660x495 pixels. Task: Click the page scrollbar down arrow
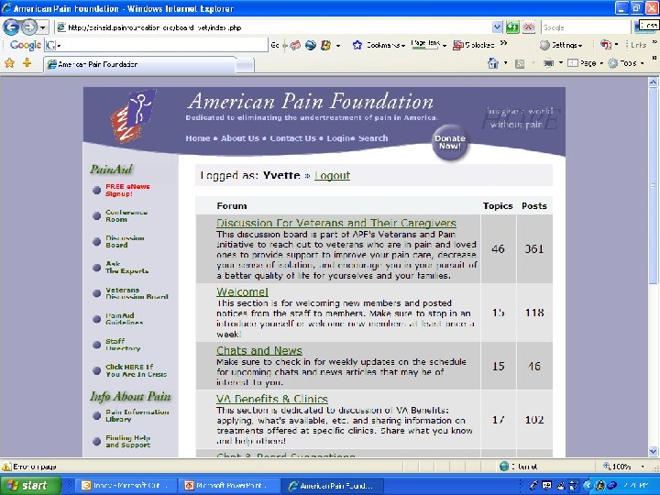click(653, 451)
